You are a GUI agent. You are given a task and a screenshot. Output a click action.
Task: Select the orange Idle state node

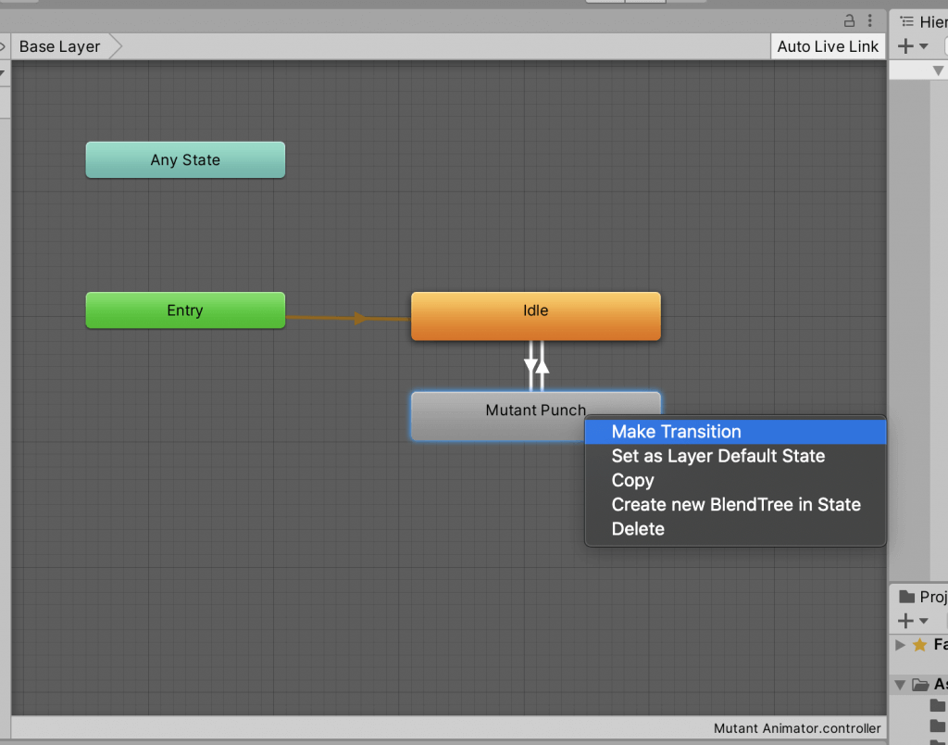click(535, 316)
